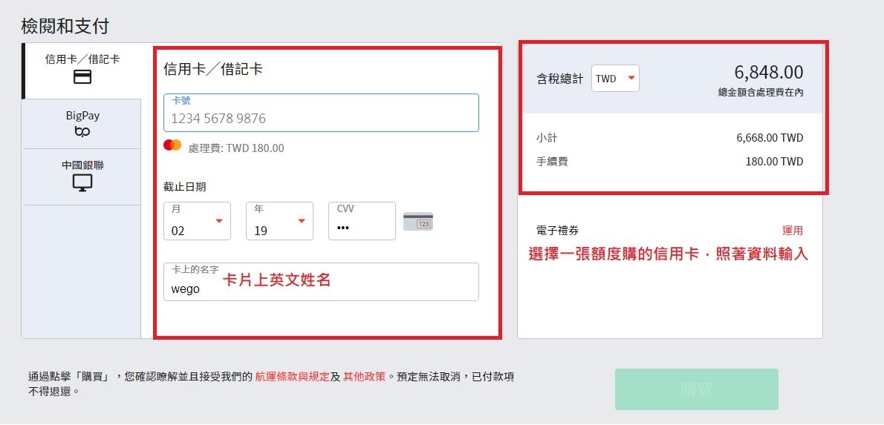
Task: Click the 卡上的名字 name field
Action: 321,289
